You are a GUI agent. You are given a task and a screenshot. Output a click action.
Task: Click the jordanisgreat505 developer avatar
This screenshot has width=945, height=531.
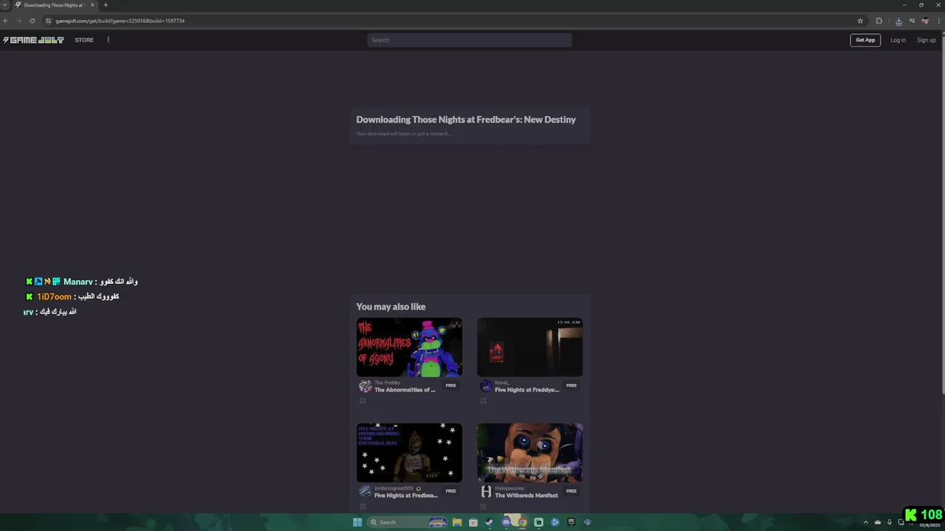[x=365, y=492]
